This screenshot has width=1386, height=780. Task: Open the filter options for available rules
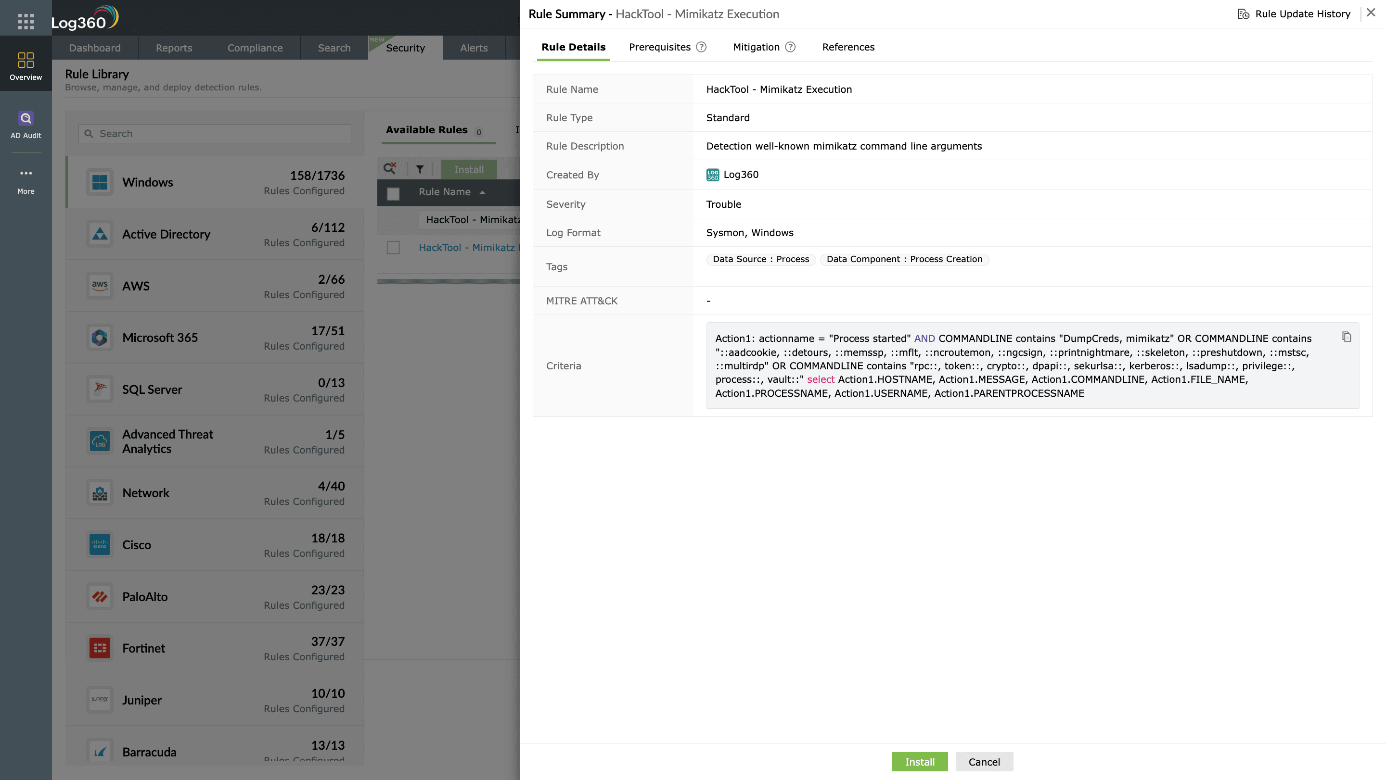[420, 169]
